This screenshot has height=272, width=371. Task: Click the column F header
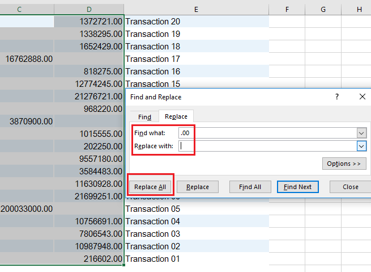click(287, 9)
